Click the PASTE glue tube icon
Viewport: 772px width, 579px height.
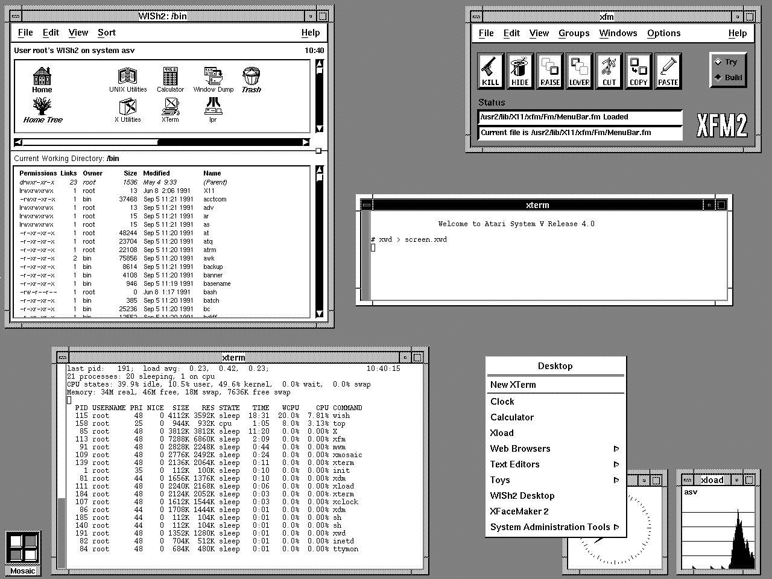(x=668, y=71)
